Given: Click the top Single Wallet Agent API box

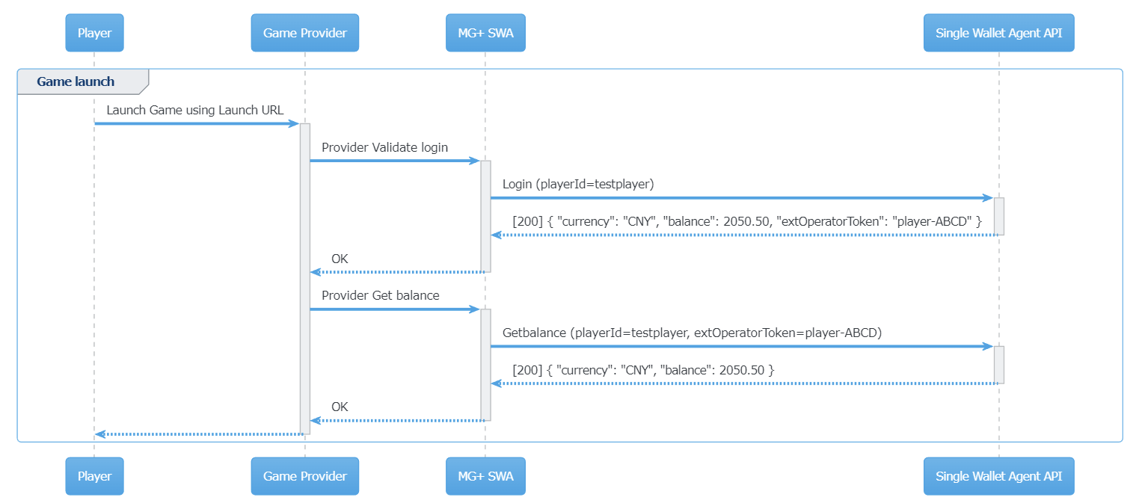Looking at the screenshot, I should pyautogui.click(x=998, y=33).
